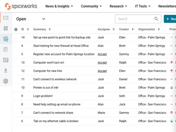Click creator Seth on ticket 9
Screen dimensions: 176x132
122,96
